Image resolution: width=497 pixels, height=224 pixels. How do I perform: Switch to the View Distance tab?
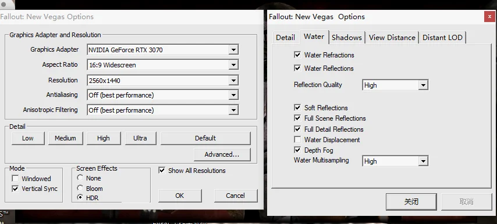pyautogui.click(x=392, y=37)
